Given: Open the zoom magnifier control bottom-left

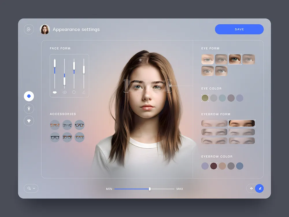Looking at the screenshot, I should [29, 188].
